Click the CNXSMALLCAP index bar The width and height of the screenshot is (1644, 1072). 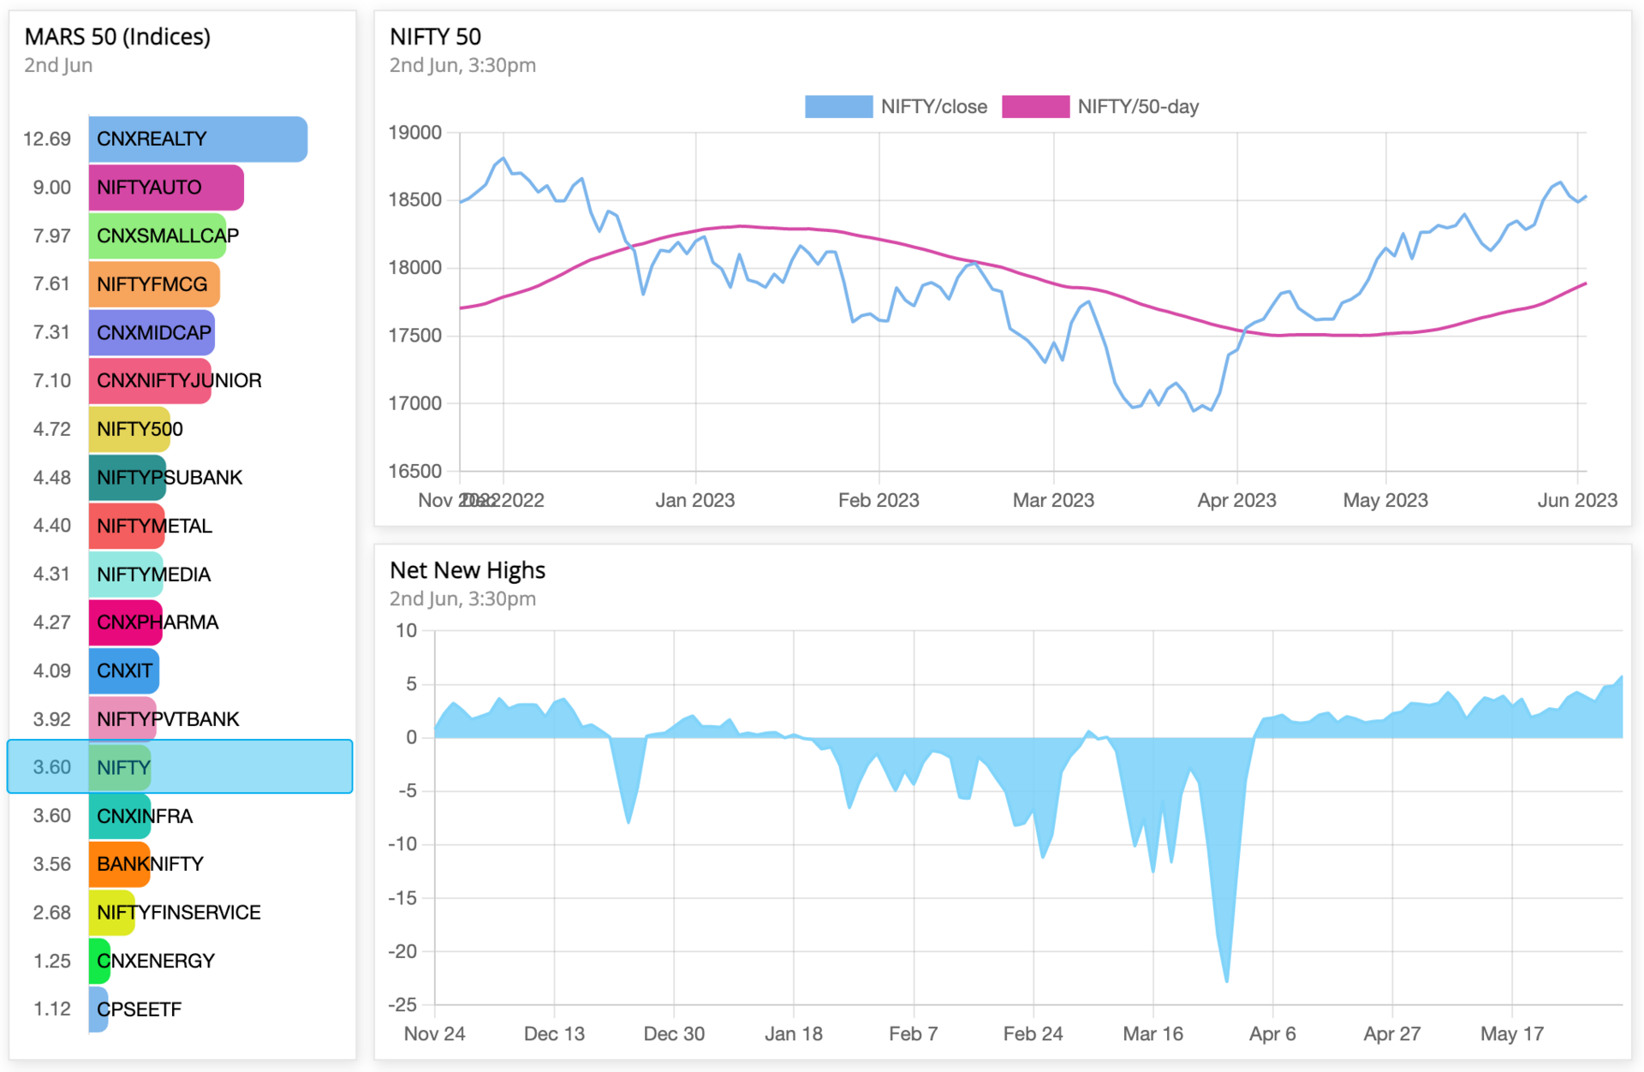158,235
